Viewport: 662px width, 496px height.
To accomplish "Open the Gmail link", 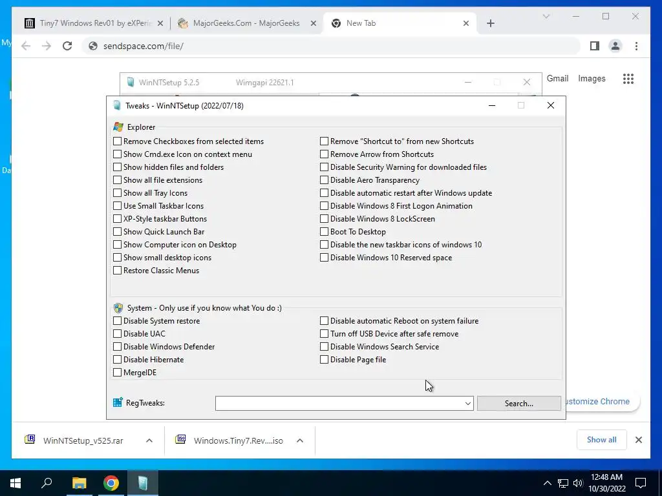I will (557, 78).
